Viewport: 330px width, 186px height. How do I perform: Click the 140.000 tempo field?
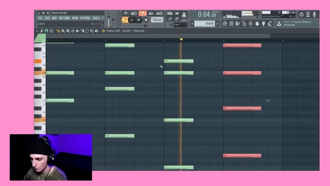click(x=157, y=20)
